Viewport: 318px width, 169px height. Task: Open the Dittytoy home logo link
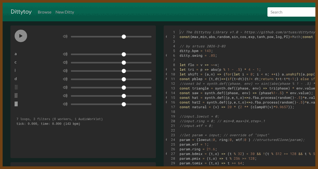21,12
